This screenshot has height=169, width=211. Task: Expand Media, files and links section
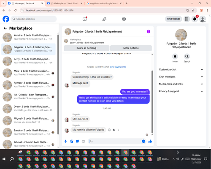pos(181,84)
